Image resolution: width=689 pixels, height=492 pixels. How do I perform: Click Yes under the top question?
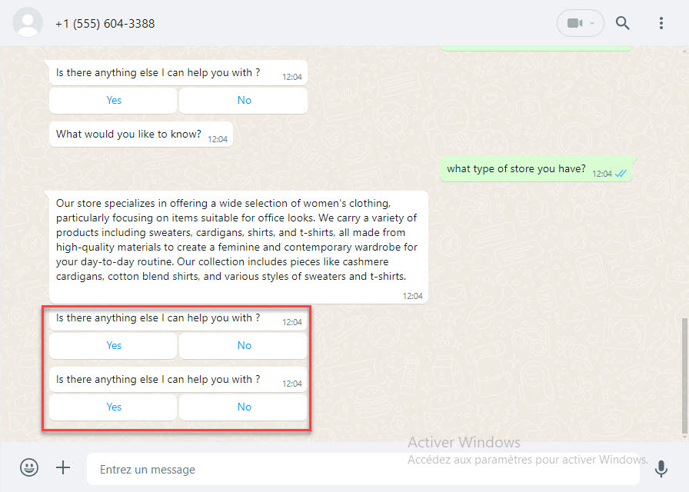click(113, 100)
